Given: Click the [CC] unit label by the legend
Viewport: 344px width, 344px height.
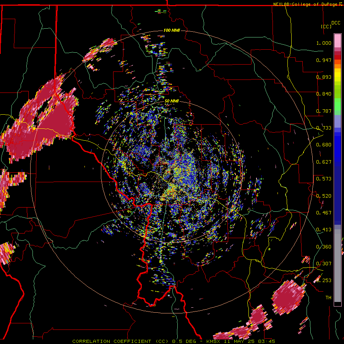Looking at the screenshot, I should click(x=326, y=26).
